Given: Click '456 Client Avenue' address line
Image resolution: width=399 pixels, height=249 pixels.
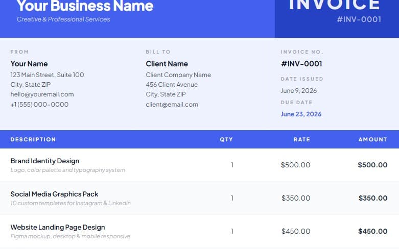Looking at the screenshot, I should click(x=172, y=85).
